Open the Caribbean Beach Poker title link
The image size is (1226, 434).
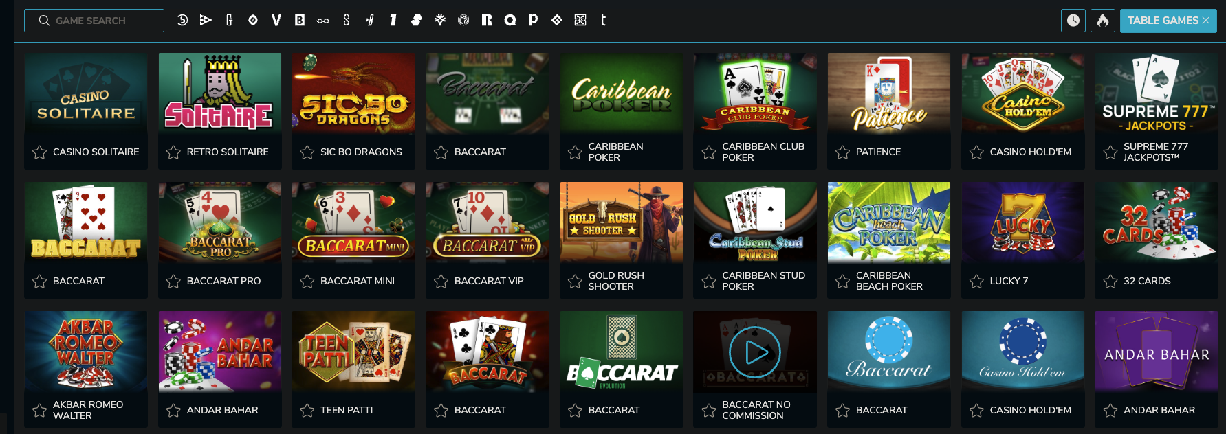(889, 281)
